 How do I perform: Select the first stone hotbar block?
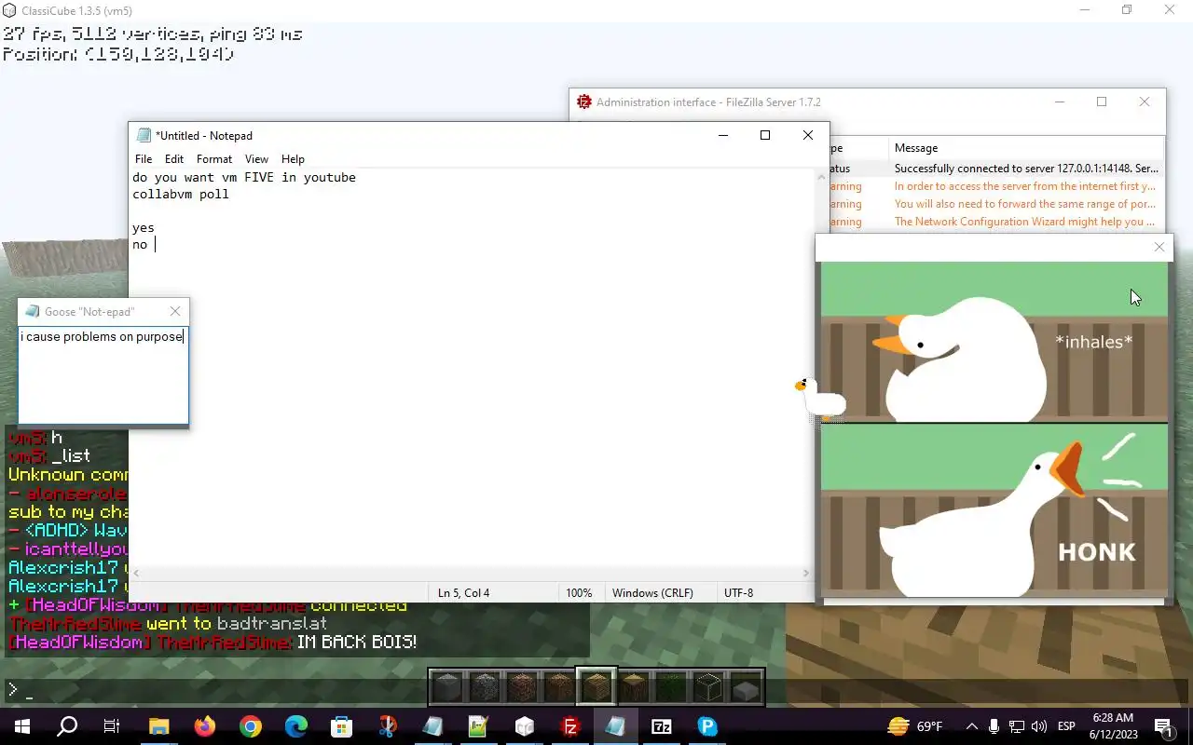447,687
